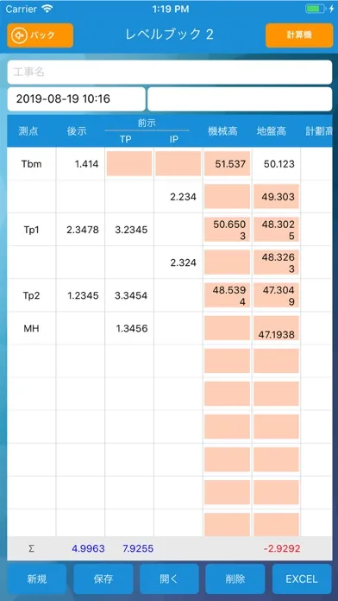Image resolution: width=338 pixels, height=601 pixels.
Task: Tap the 新規 button
Action: pyautogui.click(x=37, y=579)
